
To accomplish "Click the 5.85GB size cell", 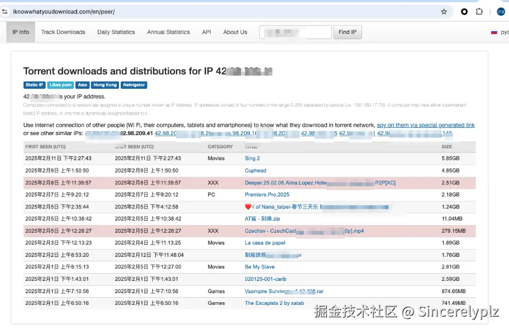I will click(450, 159).
